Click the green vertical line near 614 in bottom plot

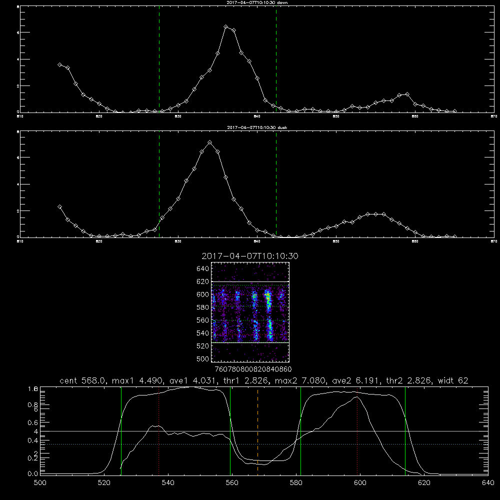tap(405, 431)
